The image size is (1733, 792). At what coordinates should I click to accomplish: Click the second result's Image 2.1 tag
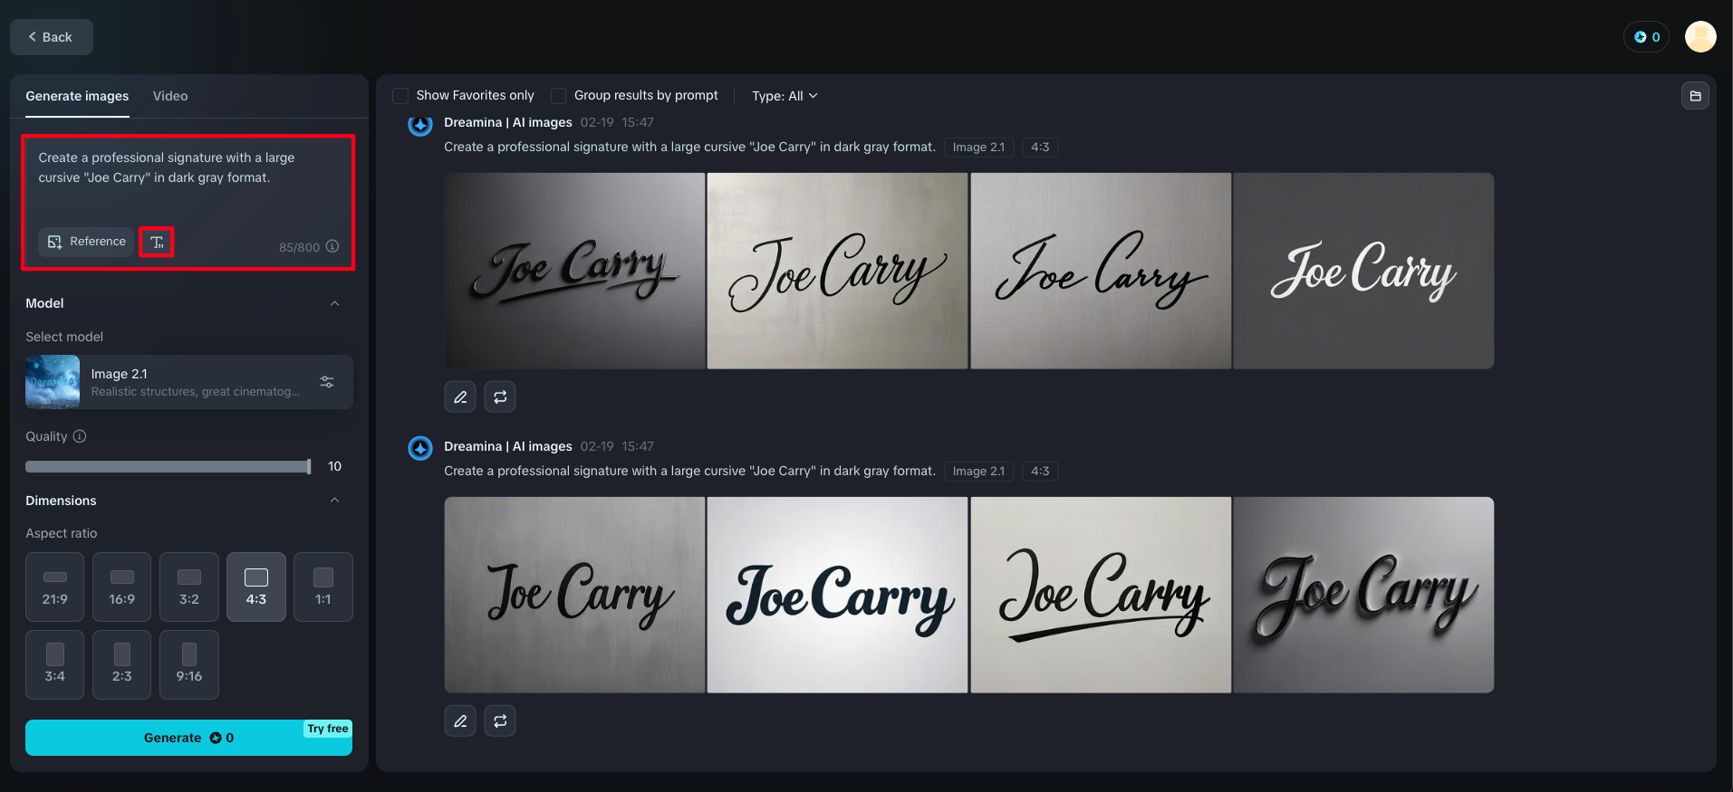(x=978, y=472)
